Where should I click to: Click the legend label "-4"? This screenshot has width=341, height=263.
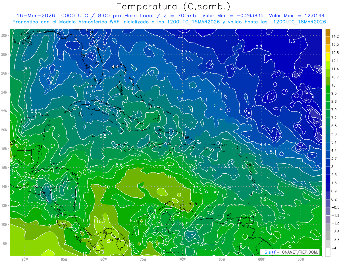pos(334,248)
